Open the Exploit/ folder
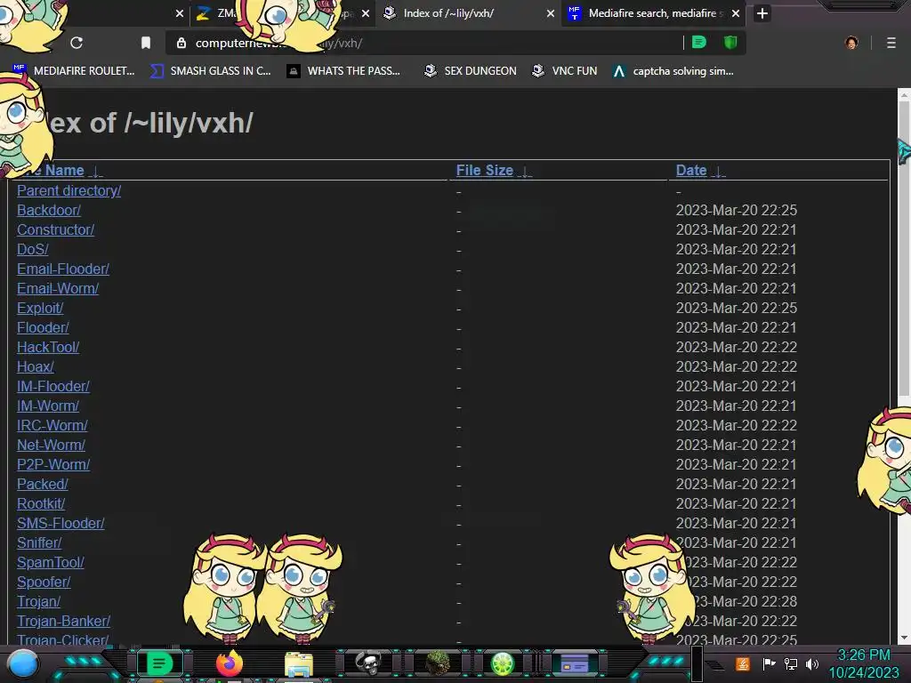 (40, 308)
